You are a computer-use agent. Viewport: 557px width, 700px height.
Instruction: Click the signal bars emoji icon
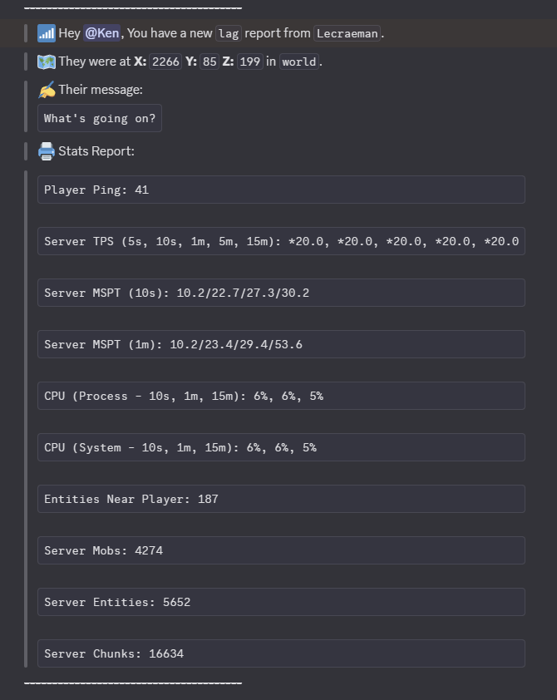[x=47, y=34]
